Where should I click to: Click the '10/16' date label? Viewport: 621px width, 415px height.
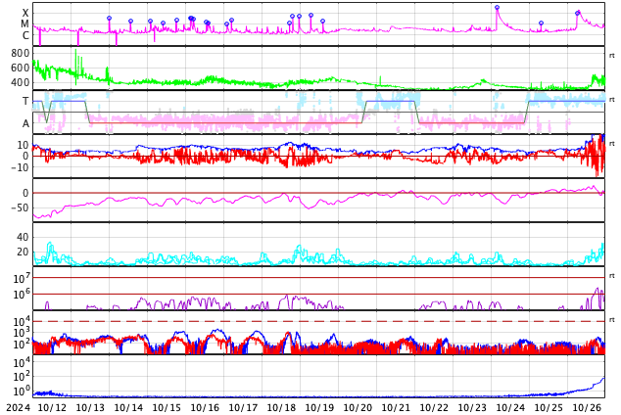point(205,407)
